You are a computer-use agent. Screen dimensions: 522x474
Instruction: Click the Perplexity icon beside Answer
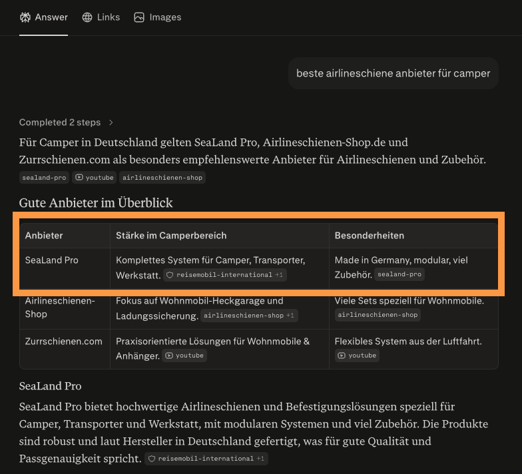tap(25, 17)
